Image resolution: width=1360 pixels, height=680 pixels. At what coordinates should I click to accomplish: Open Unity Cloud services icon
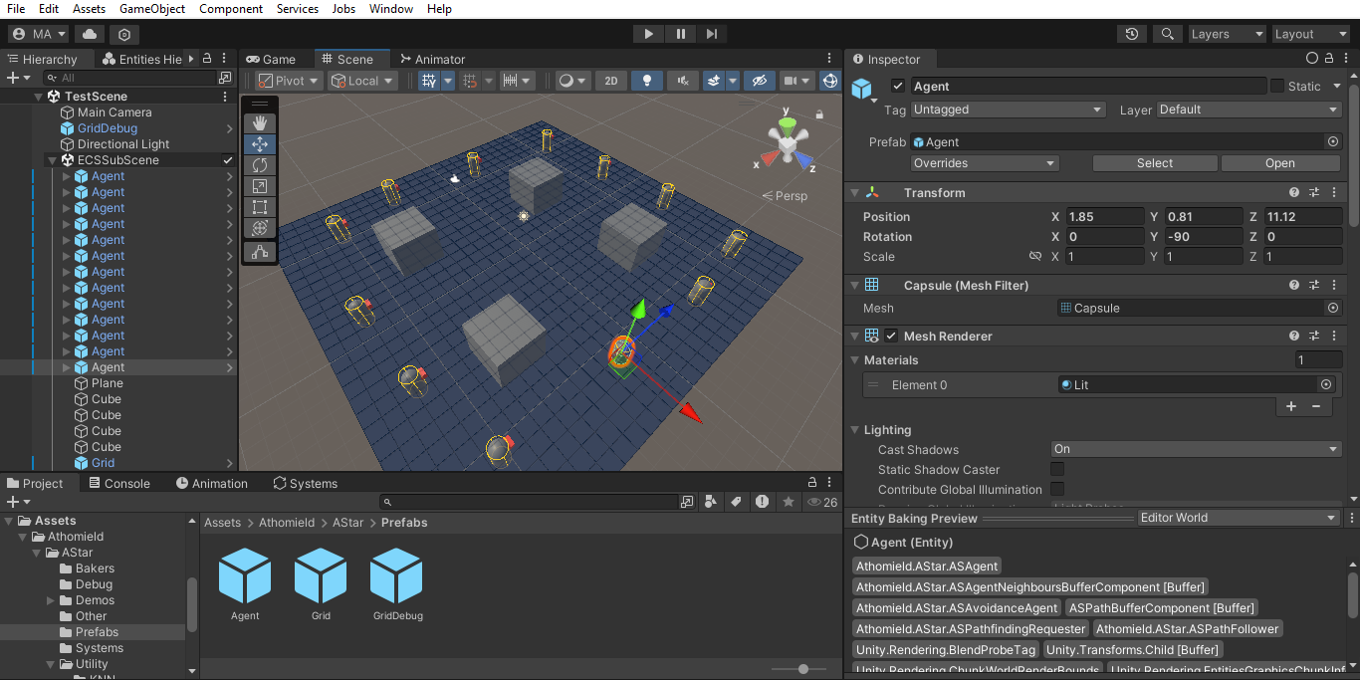90,34
